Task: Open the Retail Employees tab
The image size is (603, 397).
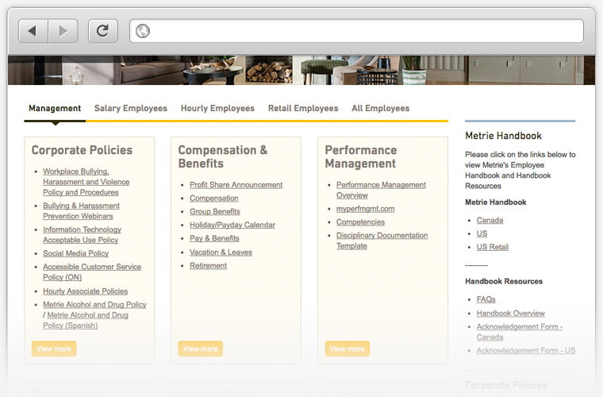Action: point(303,109)
